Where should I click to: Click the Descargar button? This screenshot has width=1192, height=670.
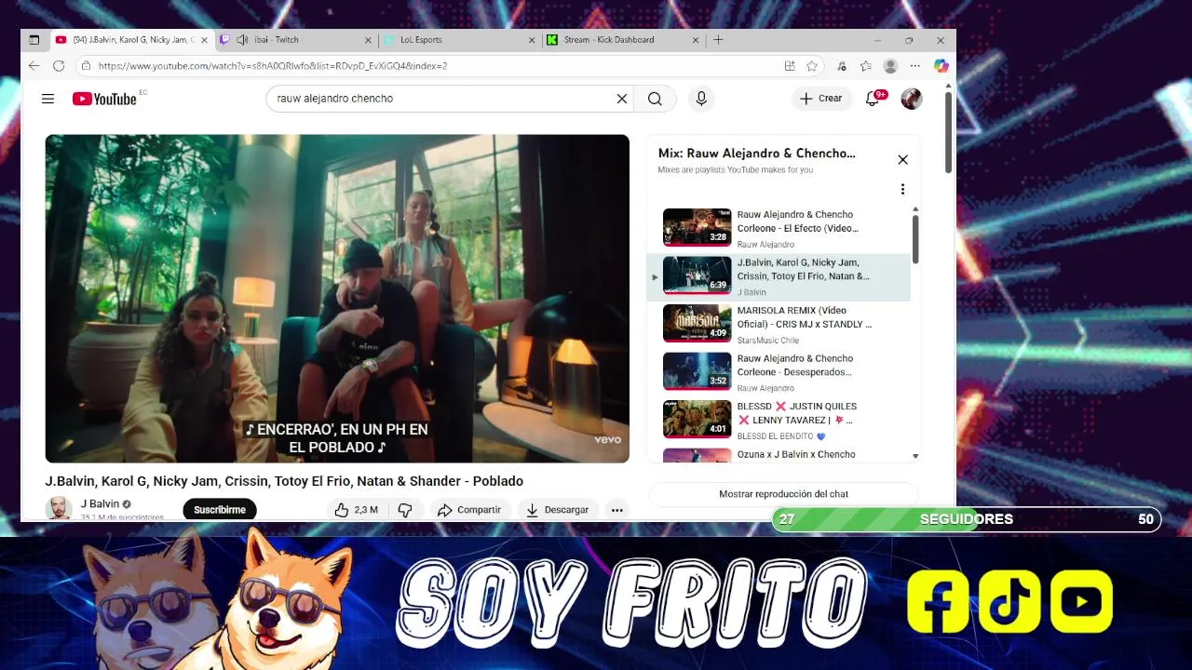[x=557, y=510]
